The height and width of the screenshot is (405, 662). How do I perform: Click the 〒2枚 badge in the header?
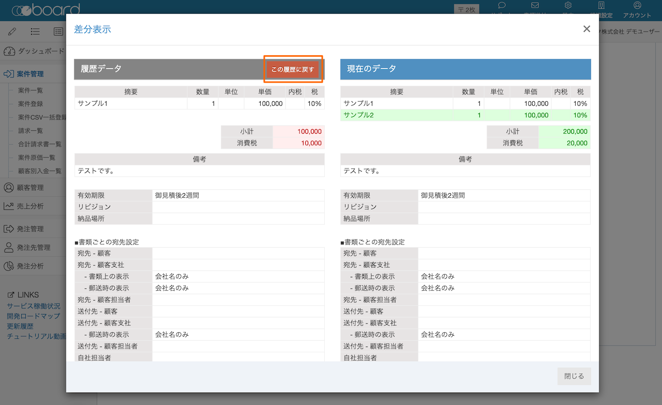click(467, 9)
